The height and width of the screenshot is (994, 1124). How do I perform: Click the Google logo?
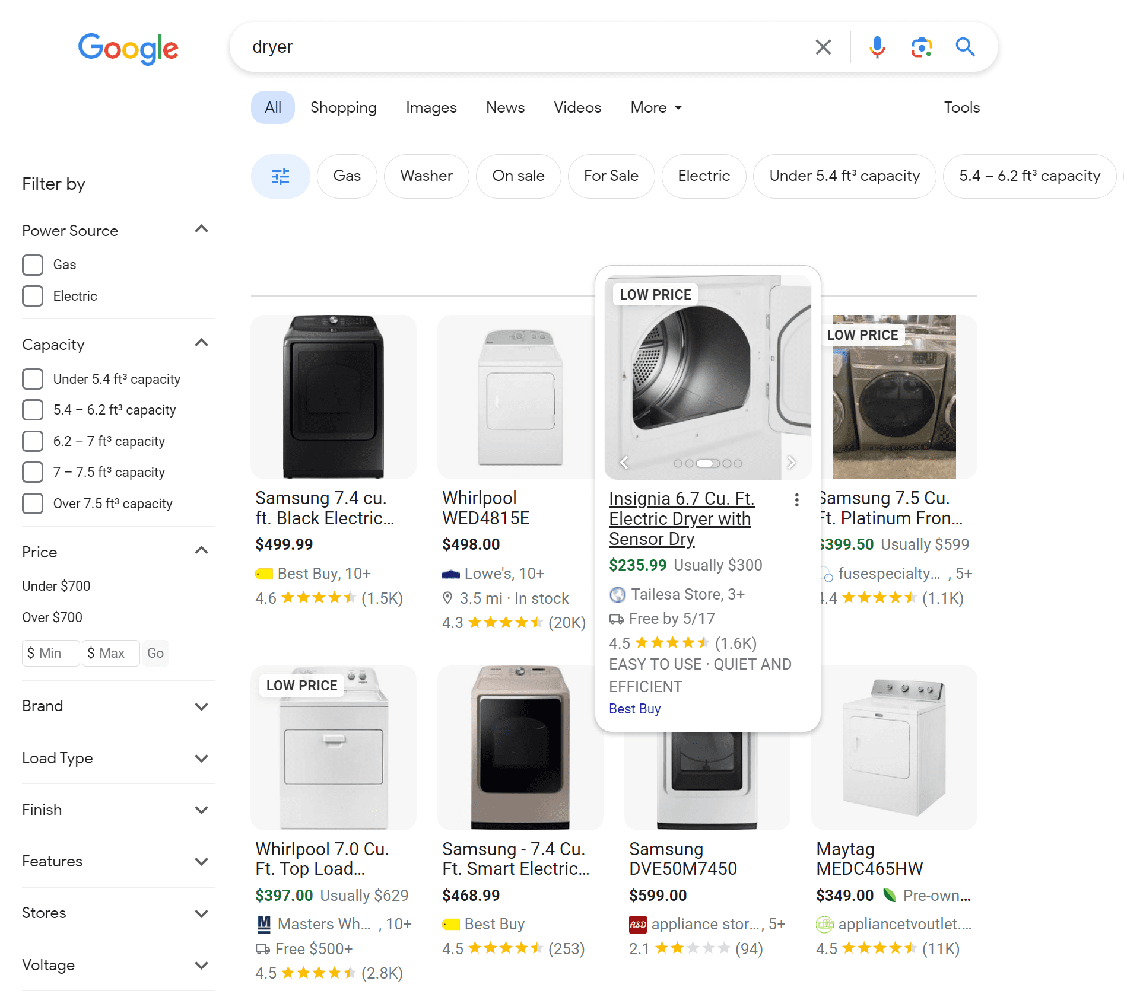point(128,49)
